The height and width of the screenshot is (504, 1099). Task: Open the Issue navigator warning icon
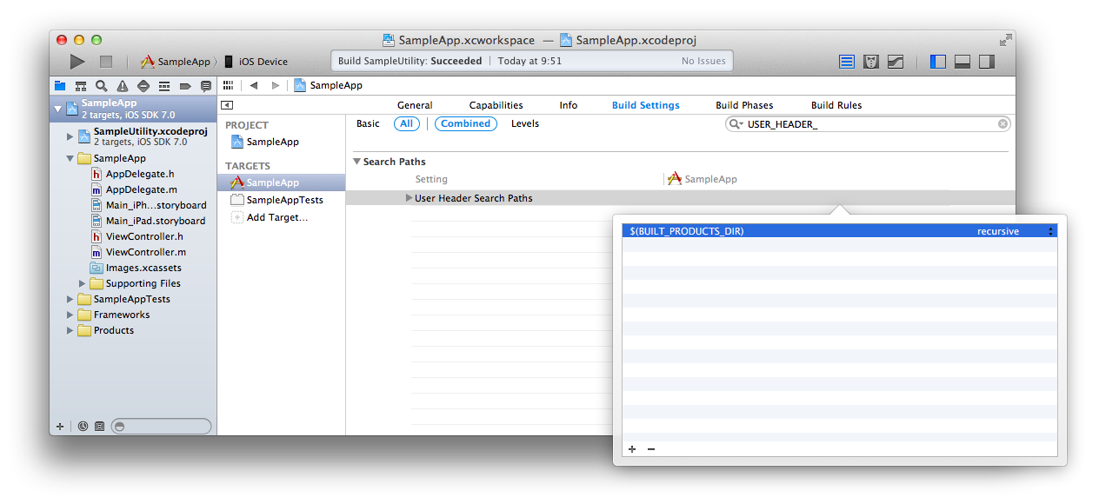point(123,86)
